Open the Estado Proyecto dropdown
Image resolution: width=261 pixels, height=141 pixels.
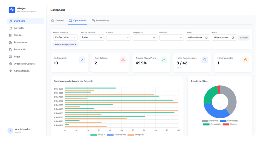[65, 38]
